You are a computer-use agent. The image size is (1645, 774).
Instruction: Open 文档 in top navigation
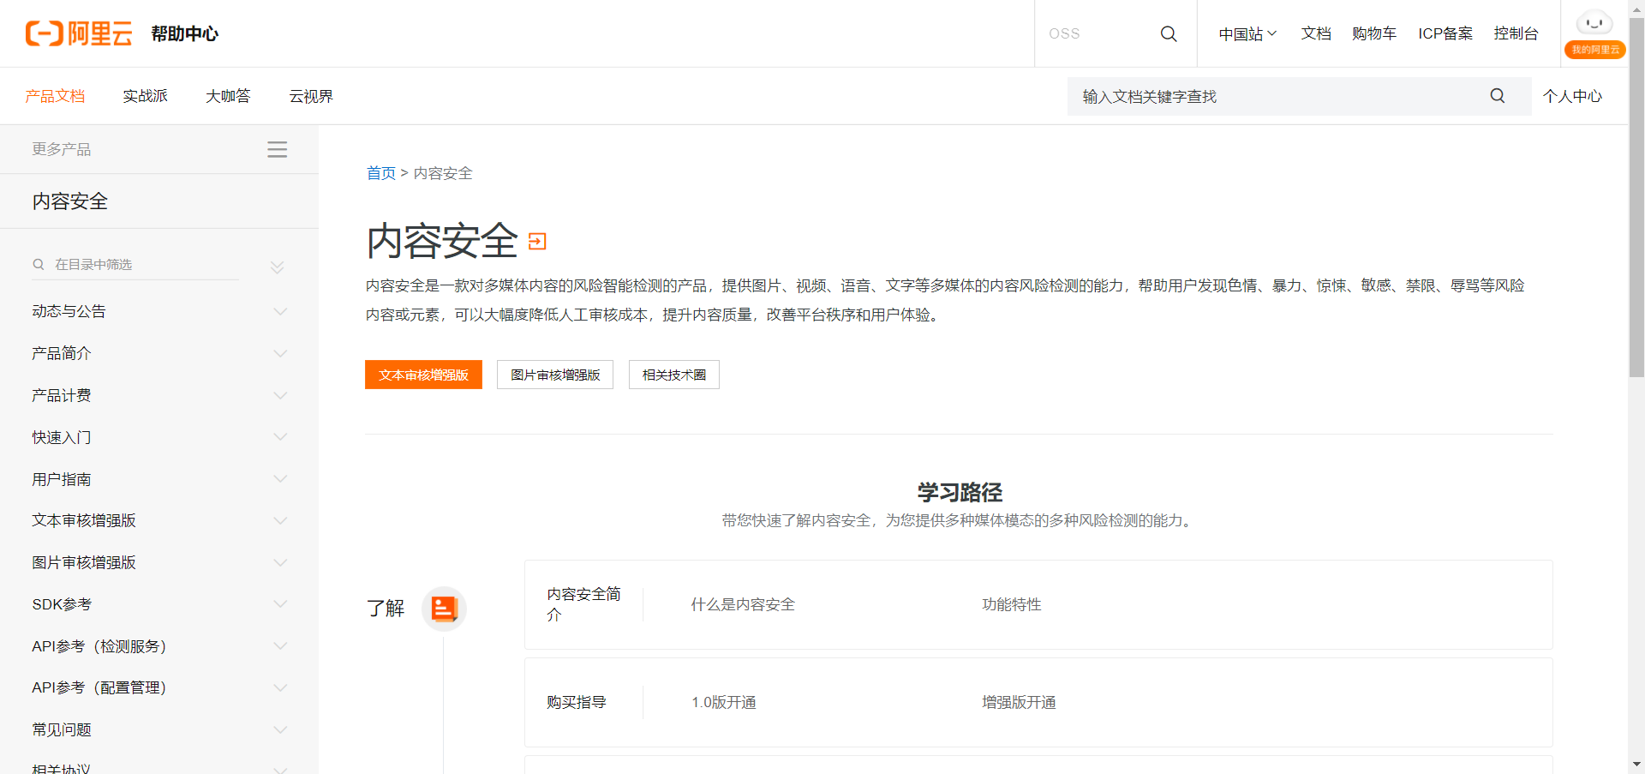click(1316, 33)
